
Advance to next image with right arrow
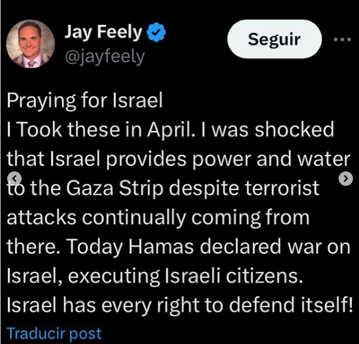(x=346, y=179)
